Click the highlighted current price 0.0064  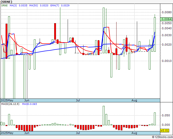point(166,19)
